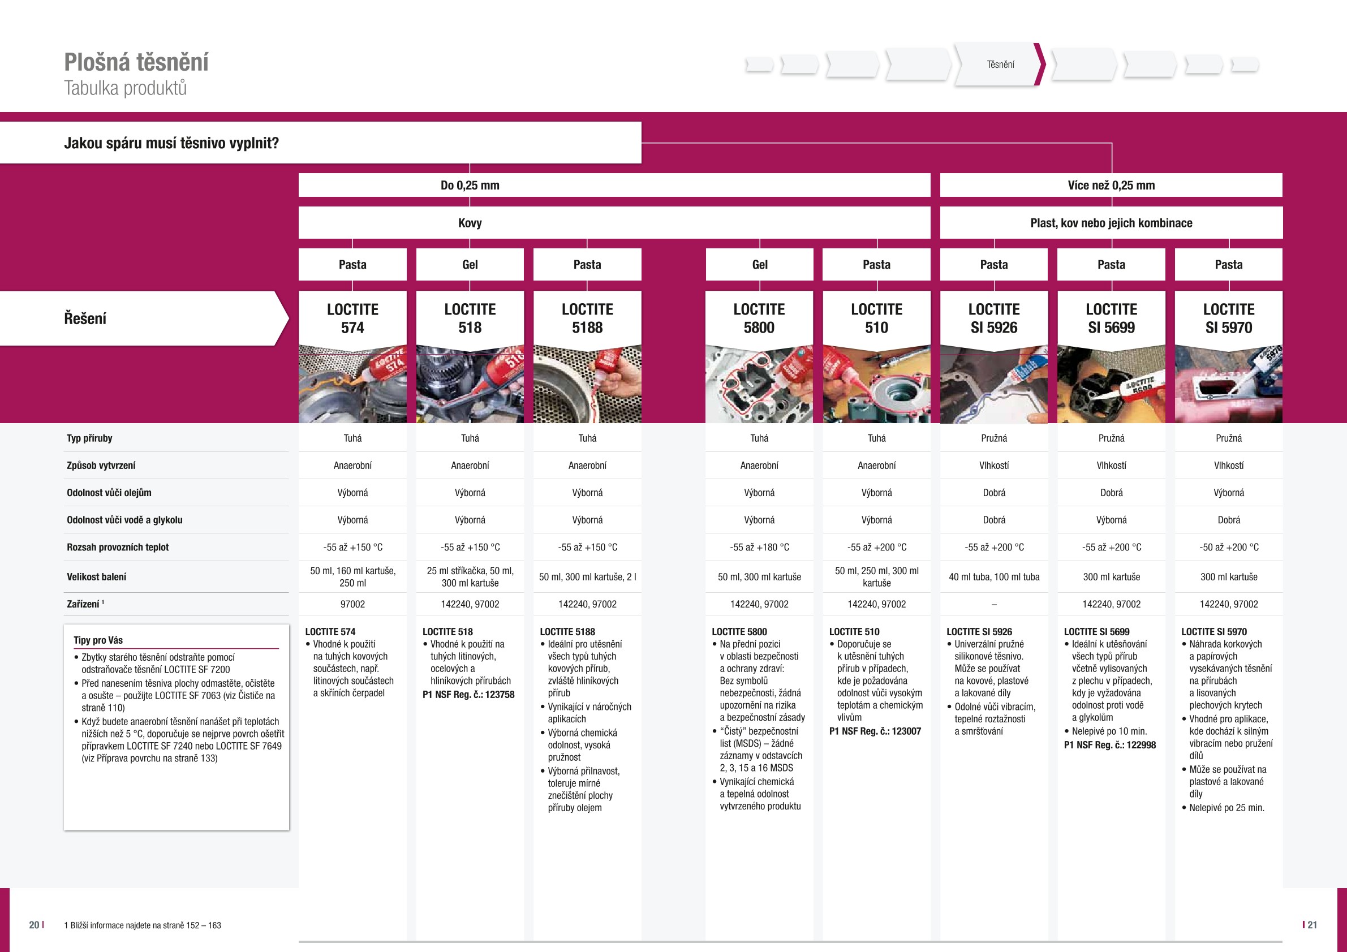1347x952 pixels.
Task: Select the LOCTITE 518 heading box
Action: pyautogui.click(x=470, y=318)
